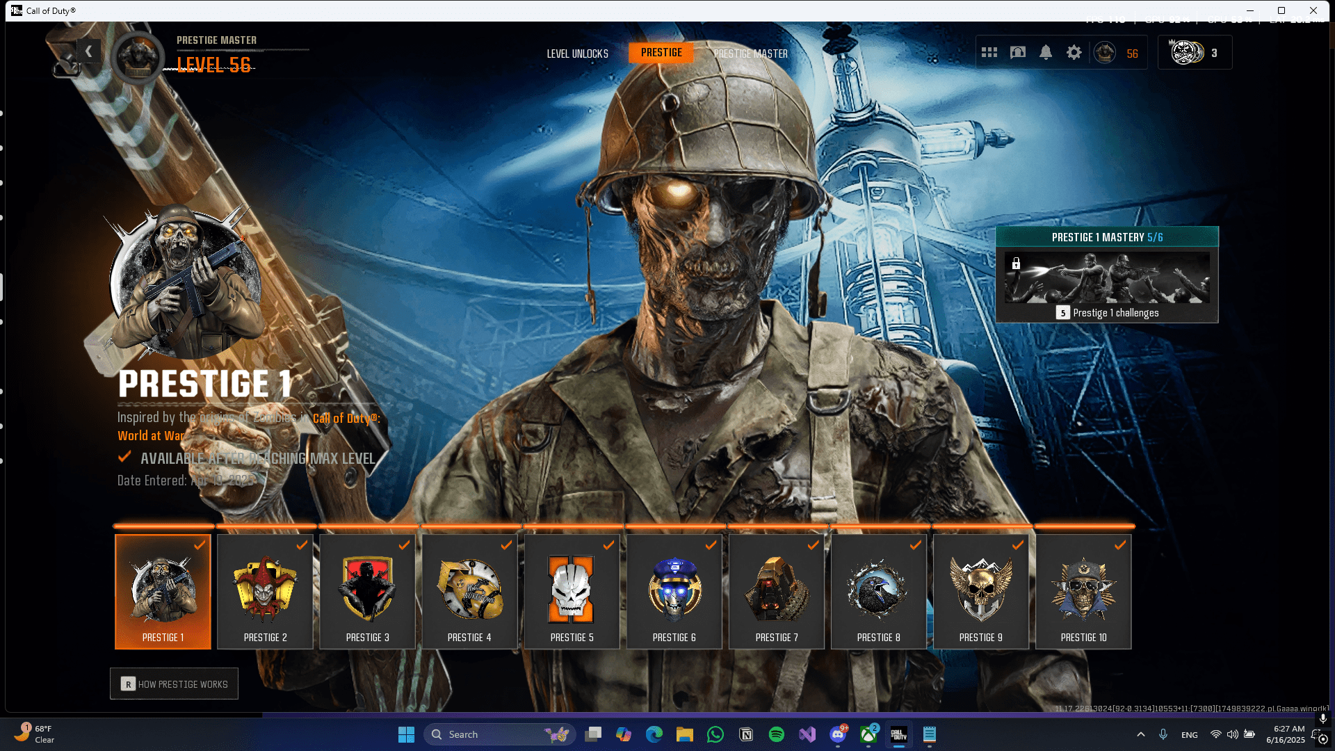Image resolution: width=1335 pixels, height=751 pixels.
Task: Select the Prestige 8 raven card
Action: pyautogui.click(x=879, y=592)
